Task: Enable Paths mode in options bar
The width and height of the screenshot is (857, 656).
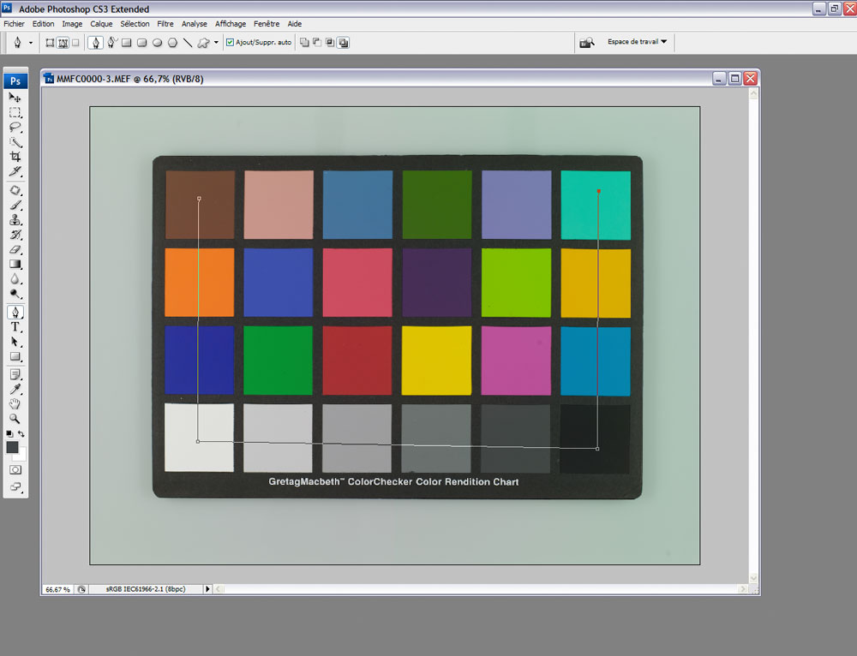Action: pyautogui.click(x=63, y=43)
